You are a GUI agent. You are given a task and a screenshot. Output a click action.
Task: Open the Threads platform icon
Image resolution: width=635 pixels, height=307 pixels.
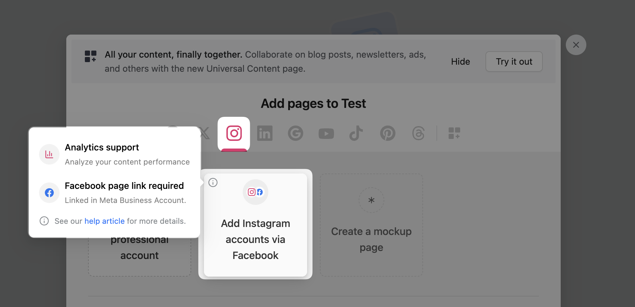[418, 133]
